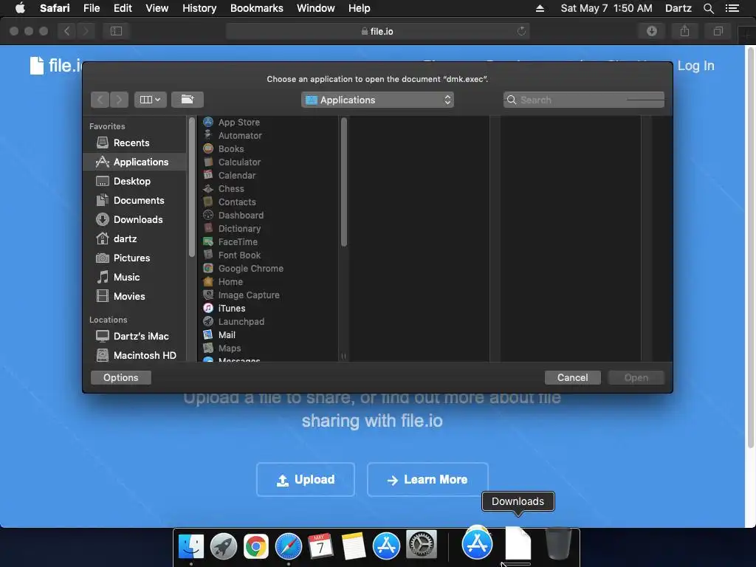This screenshot has width=756, height=567.
Task: Choose Image Capture in the application list
Action: click(x=268, y=295)
